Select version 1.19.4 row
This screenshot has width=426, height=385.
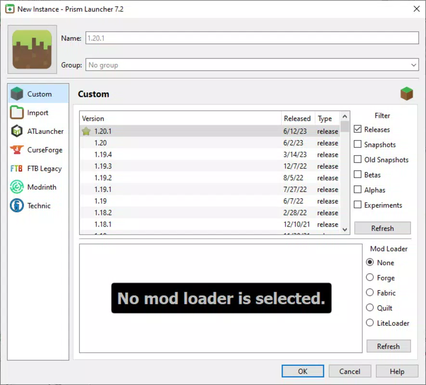(x=209, y=154)
